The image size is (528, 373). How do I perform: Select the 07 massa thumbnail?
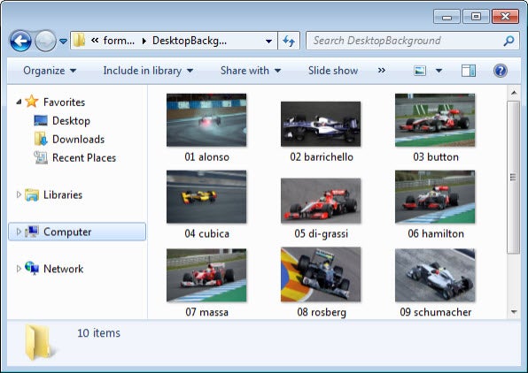[206, 275]
